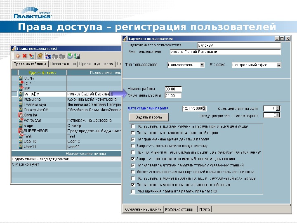Click the identifier column header

point(42,73)
